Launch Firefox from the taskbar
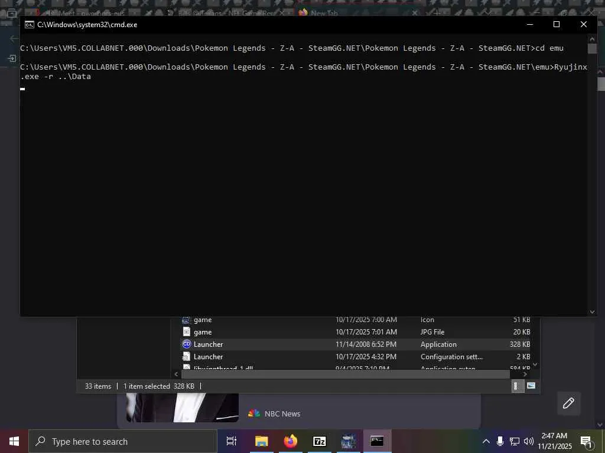The image size is (605, 453). [291, 441]
